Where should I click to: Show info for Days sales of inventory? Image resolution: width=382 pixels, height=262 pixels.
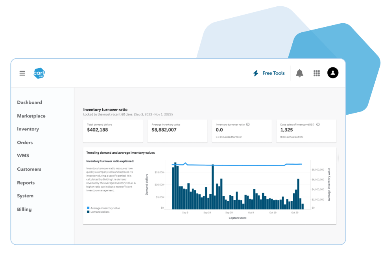[x=318, y=124]
